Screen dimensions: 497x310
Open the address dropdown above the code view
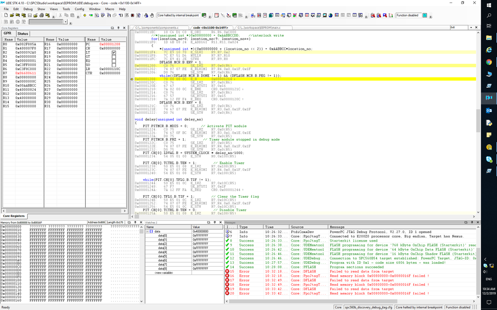point(471,28)
